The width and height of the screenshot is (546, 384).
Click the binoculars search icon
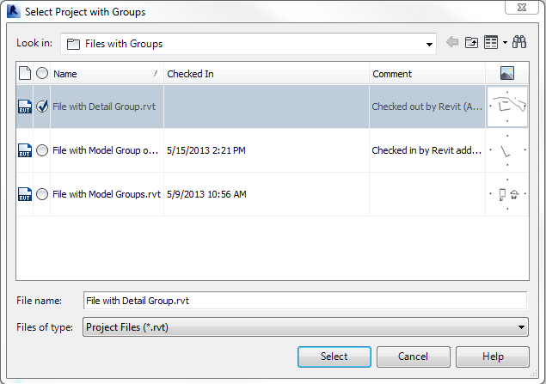(519, 43)
